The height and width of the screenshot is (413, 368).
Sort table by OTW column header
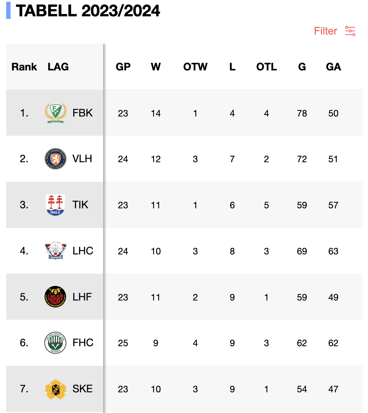coord(195,67)
